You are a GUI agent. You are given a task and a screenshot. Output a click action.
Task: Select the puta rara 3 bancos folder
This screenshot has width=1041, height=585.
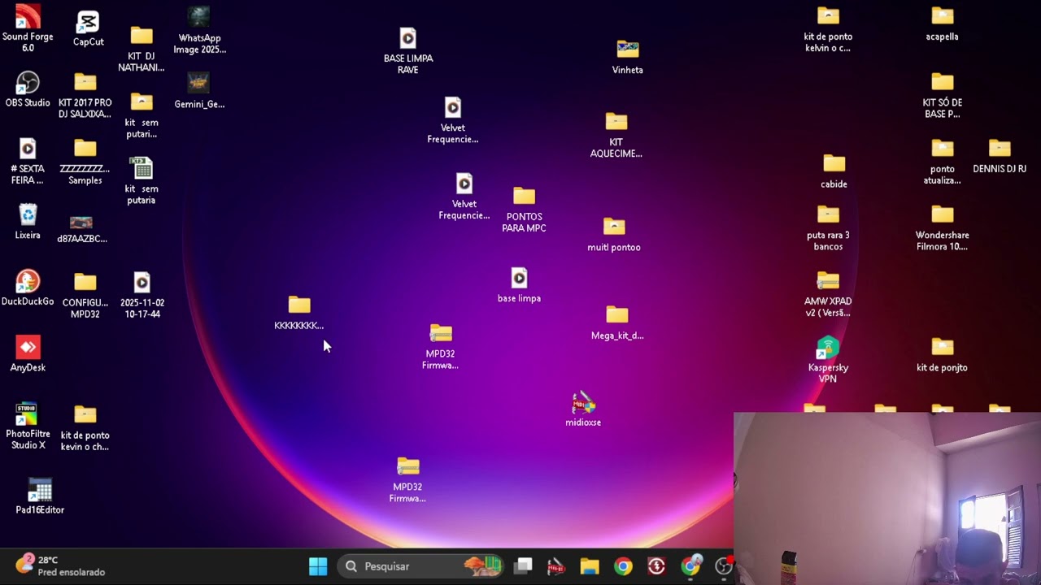(828, 228)
